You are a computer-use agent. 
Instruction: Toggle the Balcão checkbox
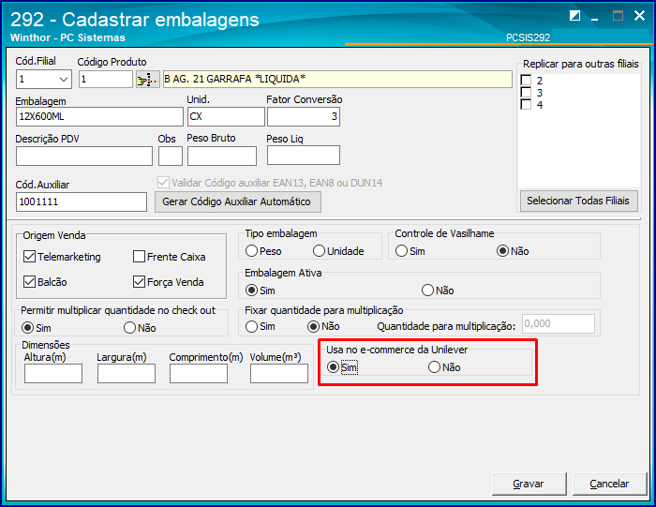pyautogui.click(x=29, y=281)
